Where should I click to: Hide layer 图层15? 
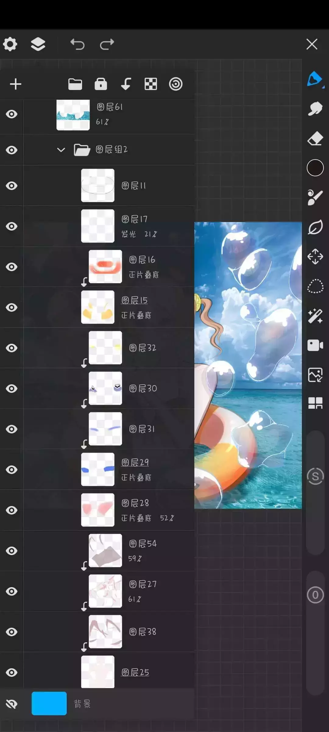[x=12, y=307]
